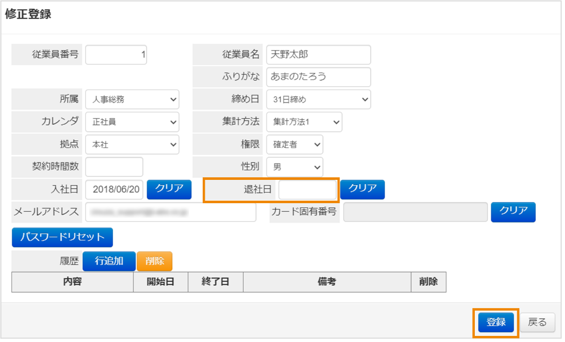This screenshot has width=565, height=342.
Task: Open the カレンダ calendar type dropdown
Action: [132, 122]
